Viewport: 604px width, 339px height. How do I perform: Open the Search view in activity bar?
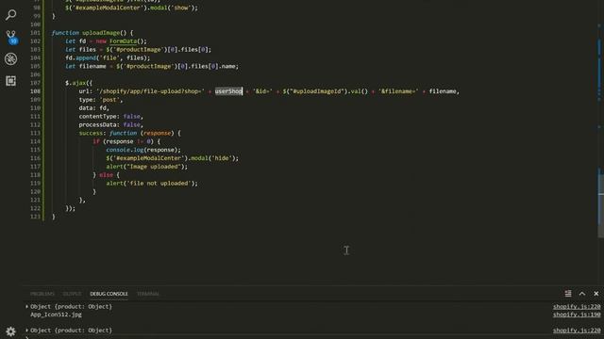tap(10, 15)
